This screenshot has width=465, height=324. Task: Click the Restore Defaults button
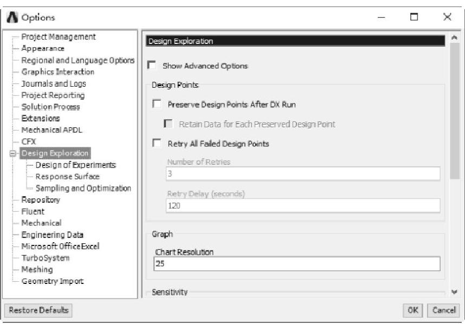[x=37, y=310]
